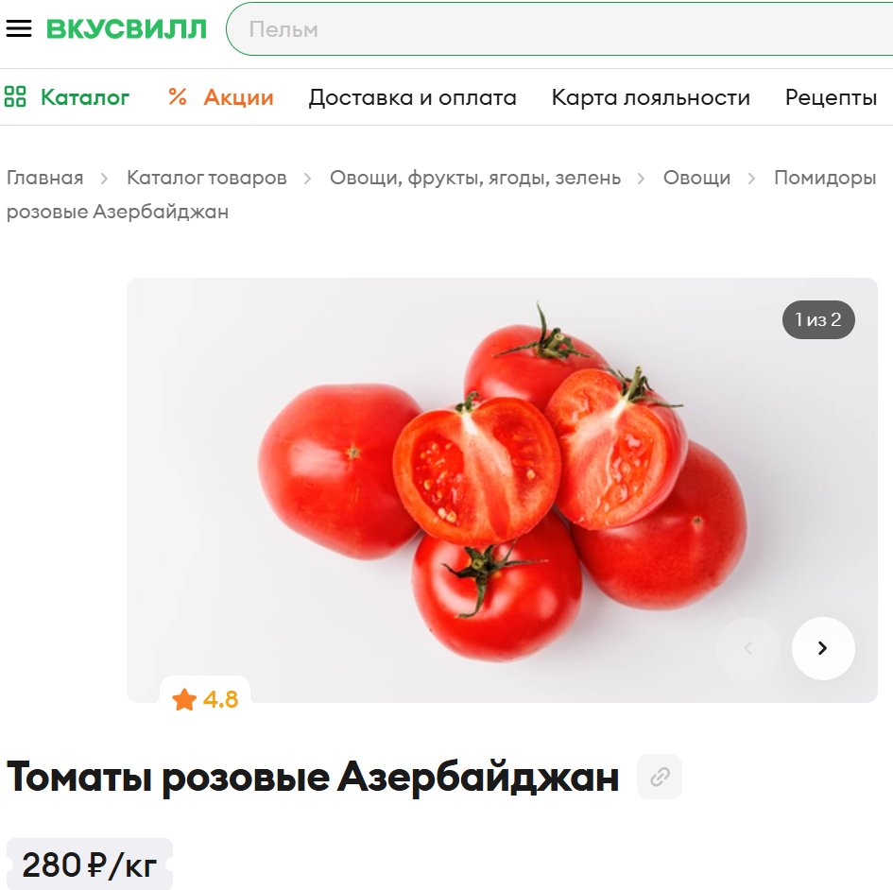Go to Каталог товаров breadcrumb
The height and width of the screenshot is (890, 893).
click(x=207, y=178)
